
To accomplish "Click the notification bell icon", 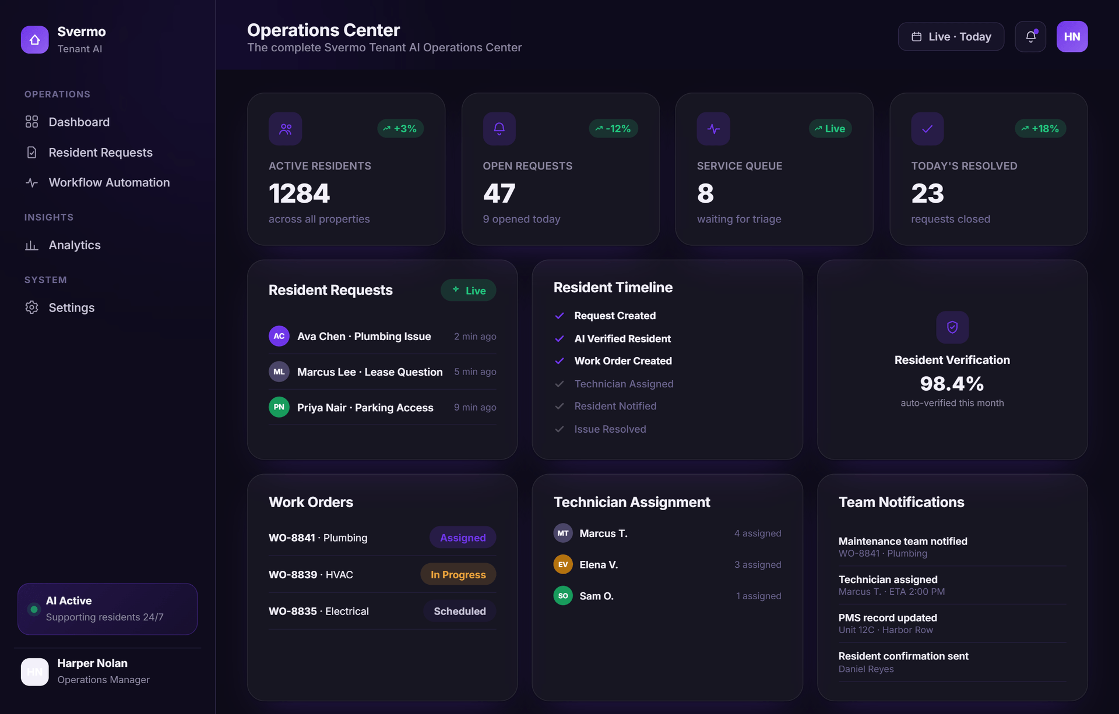I will point(1030,37).
